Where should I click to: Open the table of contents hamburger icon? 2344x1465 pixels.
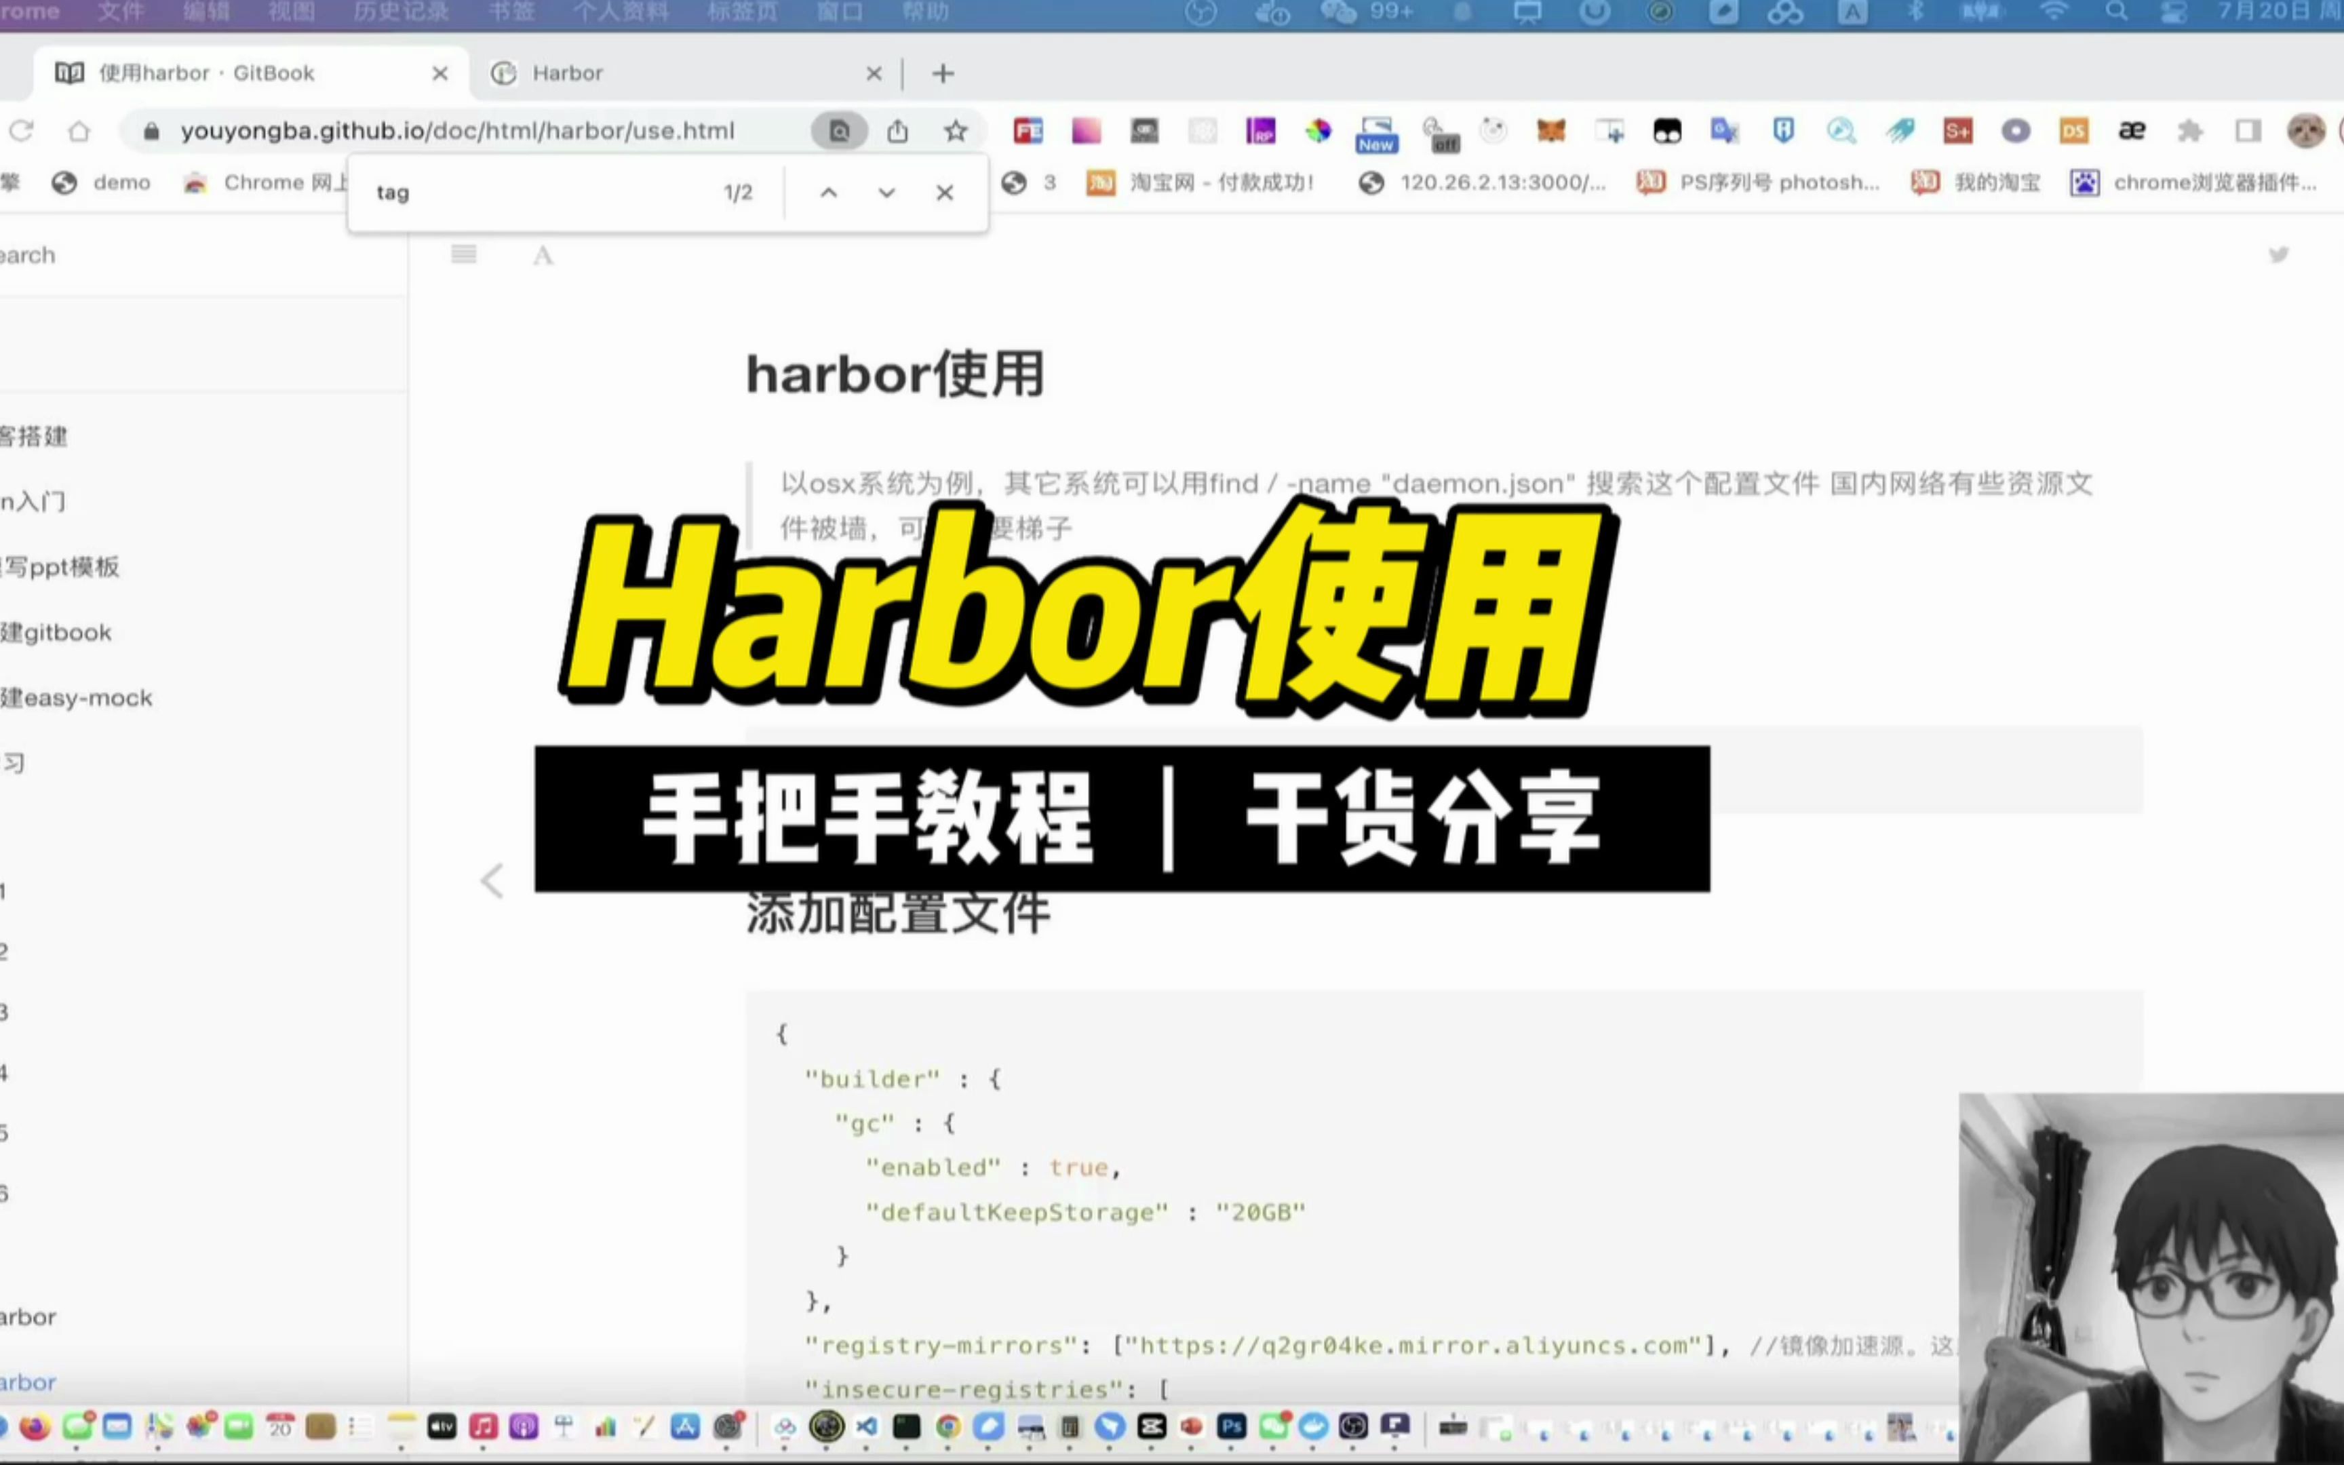click(464, 255)
